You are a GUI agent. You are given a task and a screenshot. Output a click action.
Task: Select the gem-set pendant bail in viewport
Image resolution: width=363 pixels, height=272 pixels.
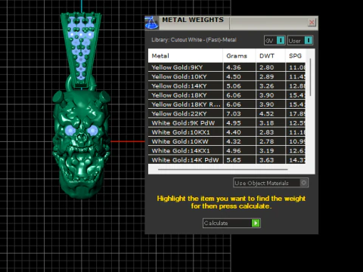coord(81,49)
